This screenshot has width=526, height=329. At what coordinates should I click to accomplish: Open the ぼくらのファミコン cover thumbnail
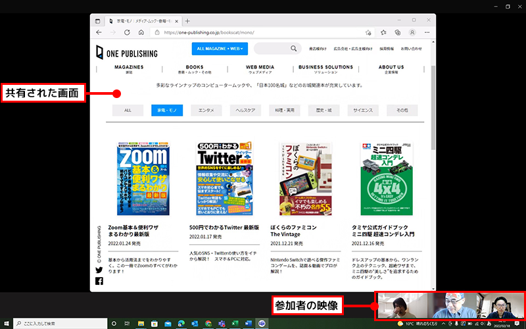[306, 178]
